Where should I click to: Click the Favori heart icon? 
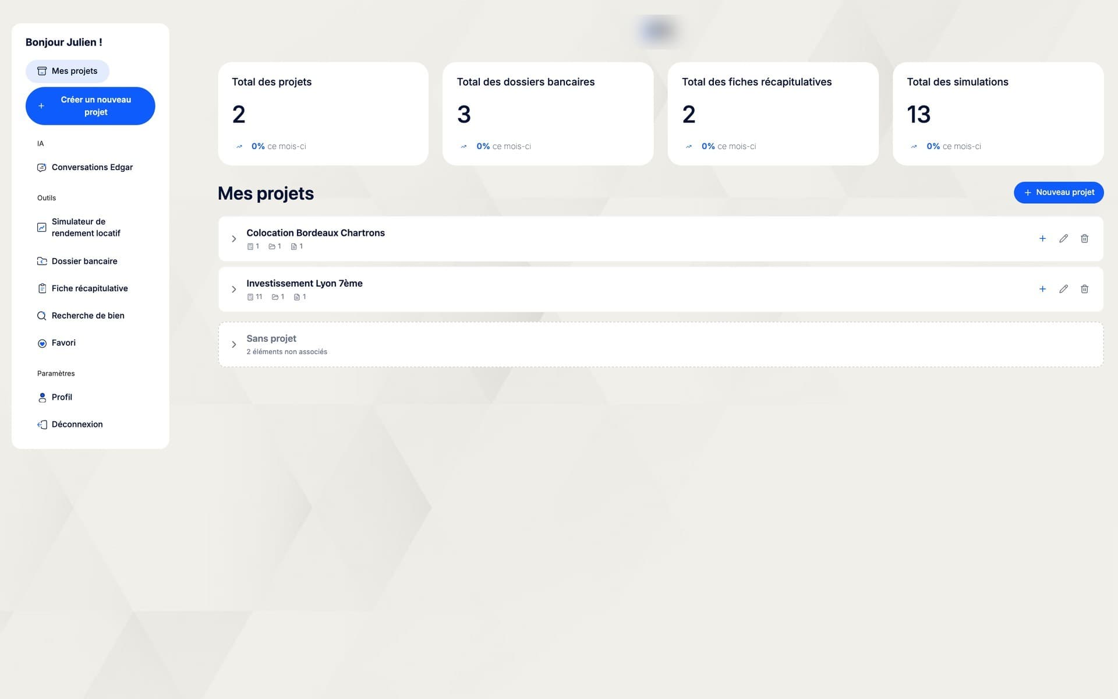tap(42, 344)
